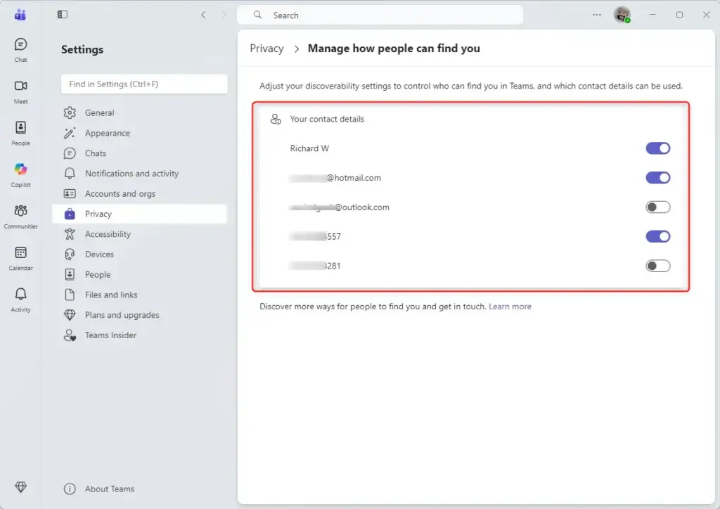720x509 pixels.
Task: Click the Accessibility figure icon
Action: 70,234
